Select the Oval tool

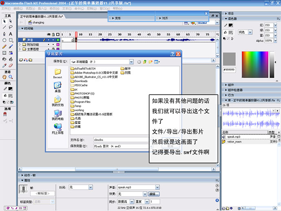4,40
